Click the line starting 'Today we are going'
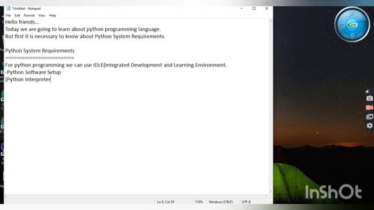Screen dimensions: 374x210 pos(83,29)
